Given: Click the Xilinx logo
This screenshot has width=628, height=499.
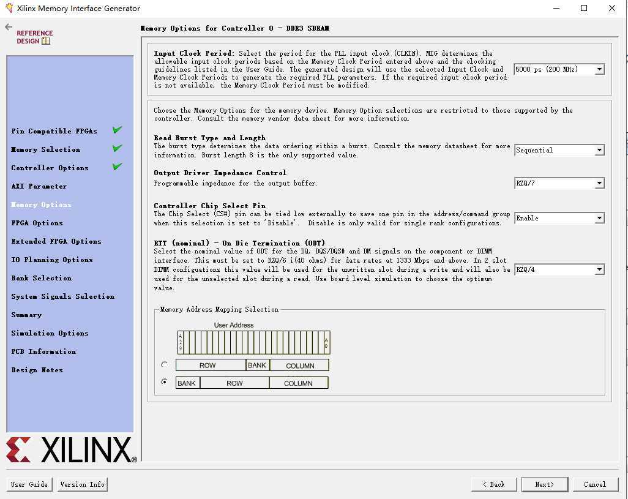Looking at the screenshot, I should [x=72, y=450].
